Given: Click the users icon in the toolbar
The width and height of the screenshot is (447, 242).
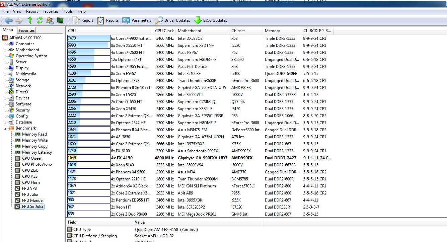Looking at the screenshot, I should (x=50, y=20).
